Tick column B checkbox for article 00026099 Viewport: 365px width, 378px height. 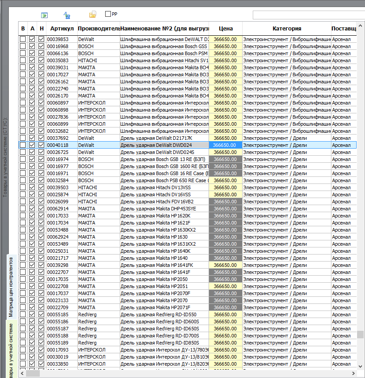[23, 202]
